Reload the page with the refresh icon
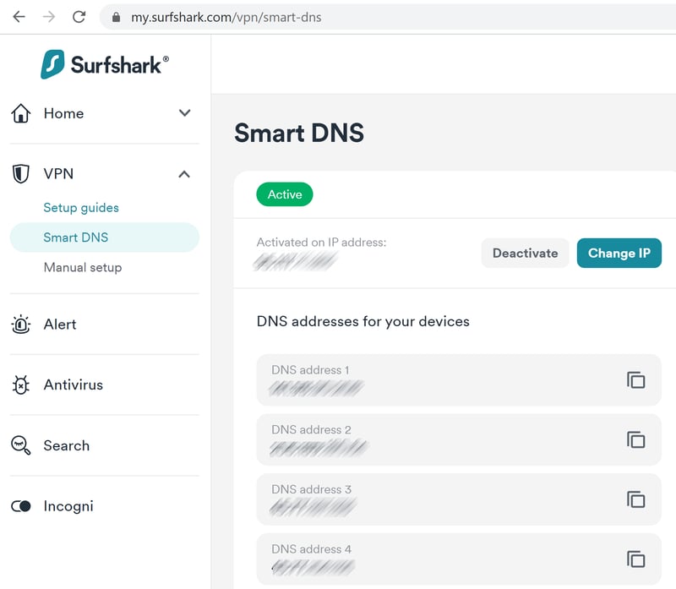Screen dimensions: 676x589 pos(79,17)
